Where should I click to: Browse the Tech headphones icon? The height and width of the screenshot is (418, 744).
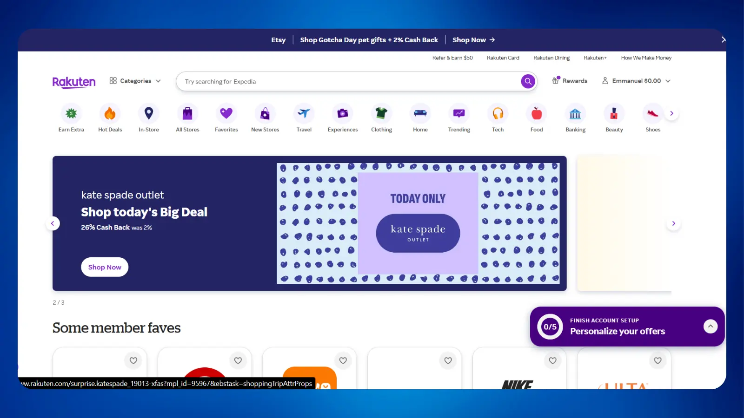click(498, 113)
